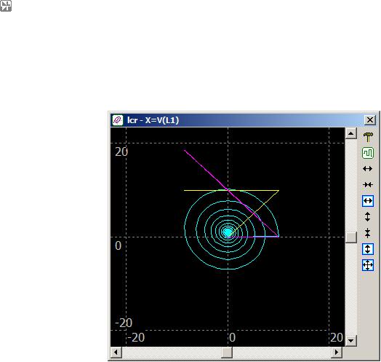Close the lcr - X=V(L1) window
381x362 pixels.
coord(370,119)
